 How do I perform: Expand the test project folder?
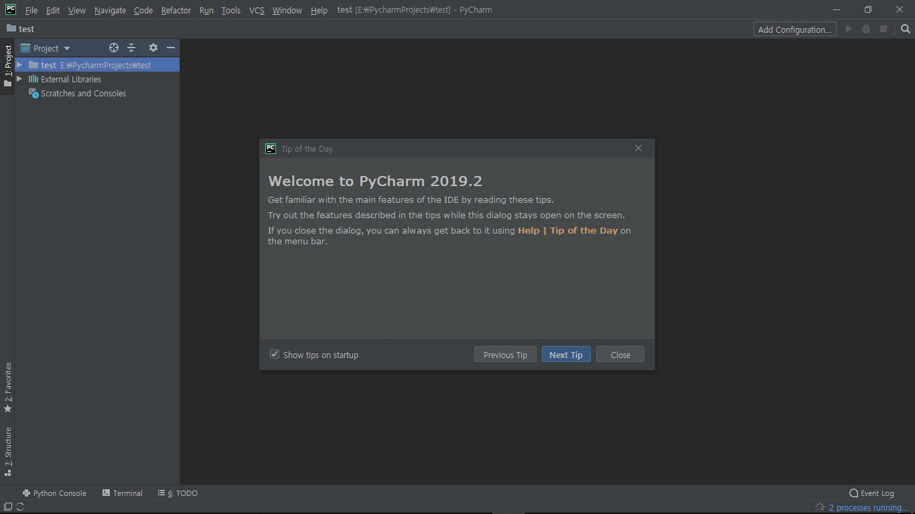click(x=20, y=65)
